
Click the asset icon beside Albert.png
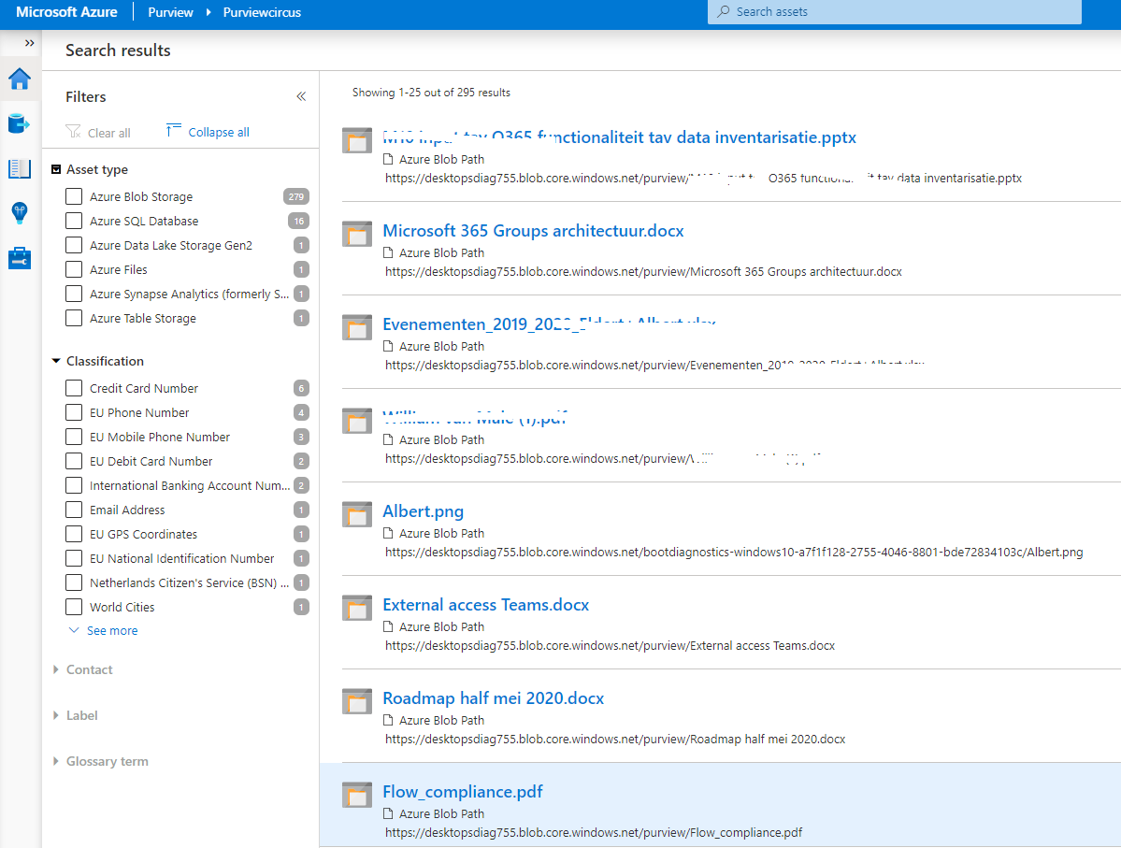pos(357,513)
